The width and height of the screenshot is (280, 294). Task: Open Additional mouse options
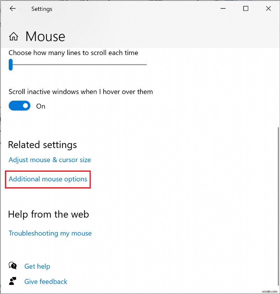tap(48, 179)
